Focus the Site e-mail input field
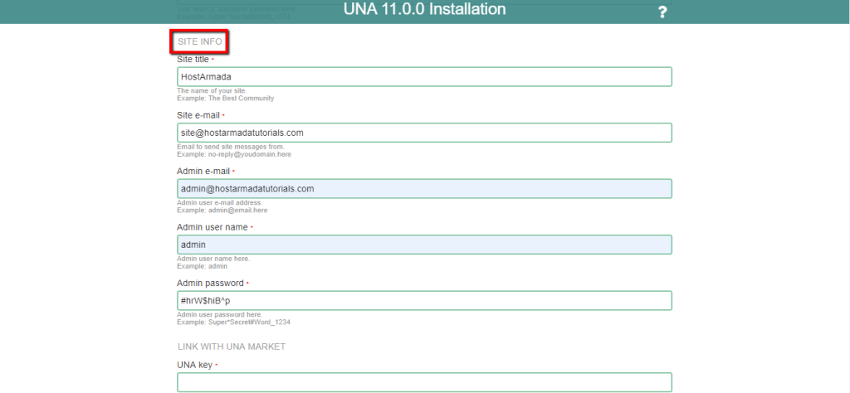The width and height of the screenshot is (850, 393). point(424,133)
